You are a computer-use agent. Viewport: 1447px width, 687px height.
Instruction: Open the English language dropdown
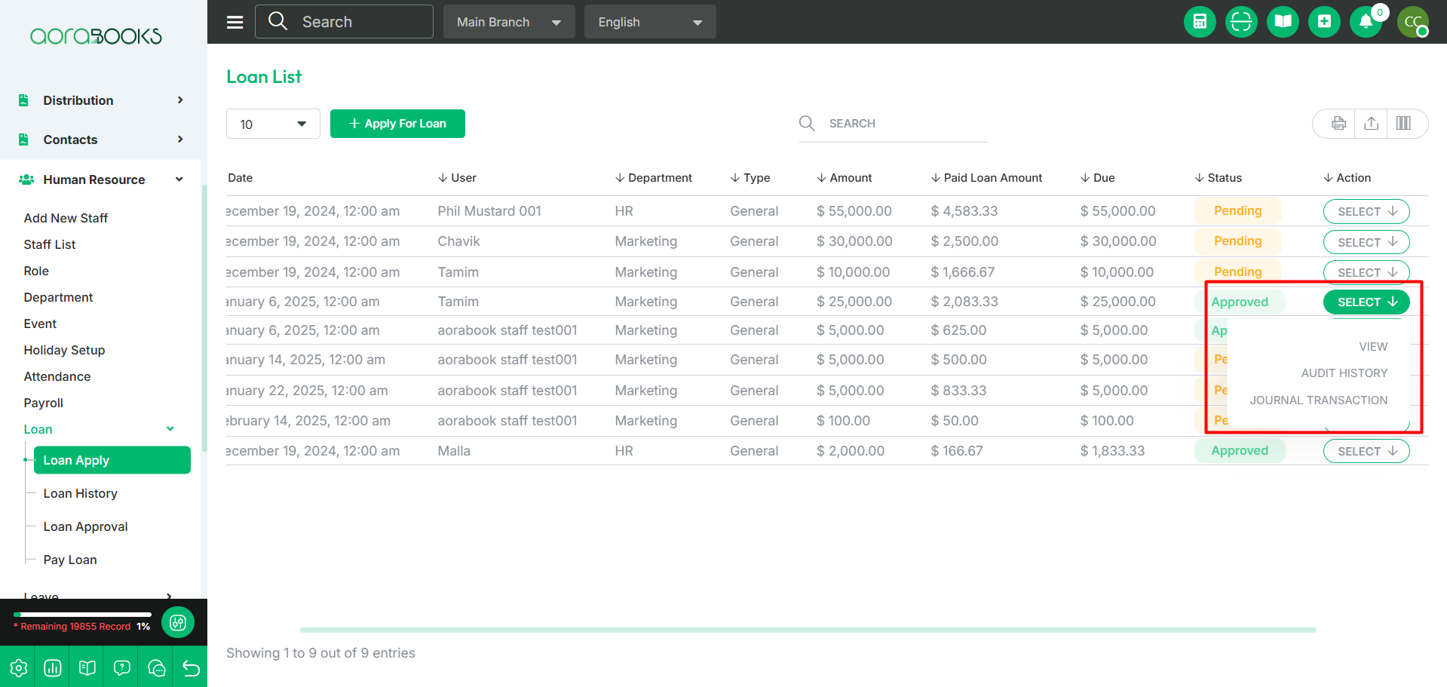(650, 22)
